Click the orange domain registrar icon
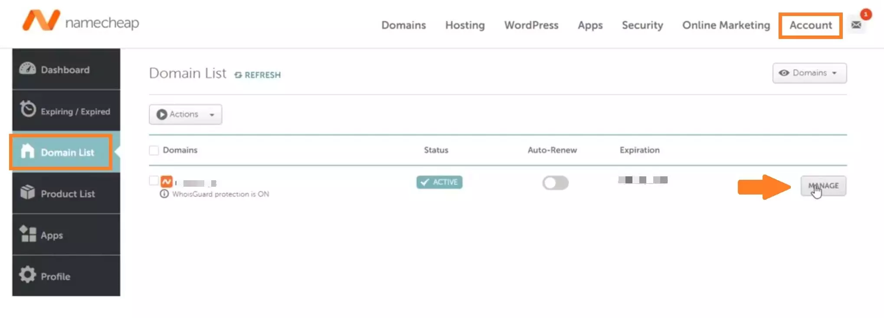The width and height of the screenshot is (884, 318). 167,182
